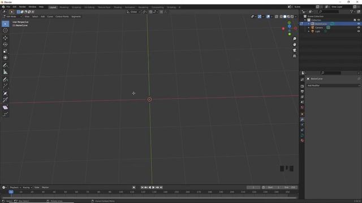Viewport: 362px width, 203px height.
Task: Select the Randomize tool
Action: tap(5, 114)
